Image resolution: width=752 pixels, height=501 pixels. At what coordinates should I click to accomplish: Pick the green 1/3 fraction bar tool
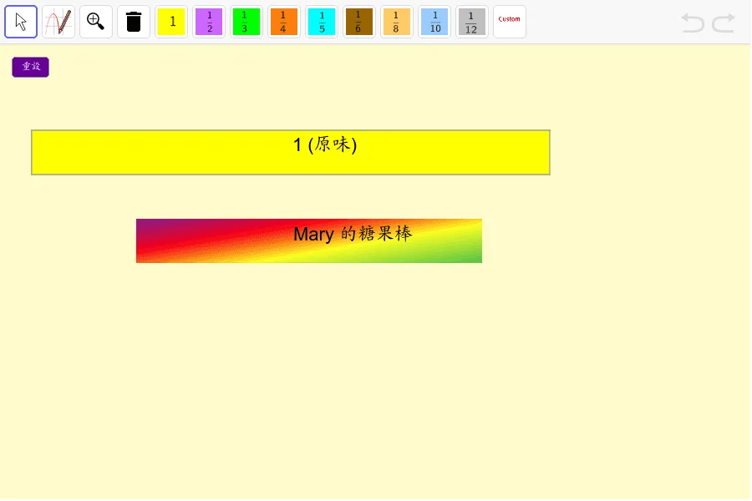pyautogui.click(x=246, y=22)
